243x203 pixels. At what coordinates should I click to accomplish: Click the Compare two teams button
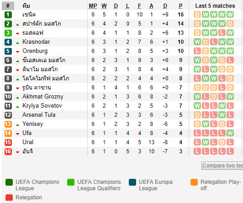point(222,166)
